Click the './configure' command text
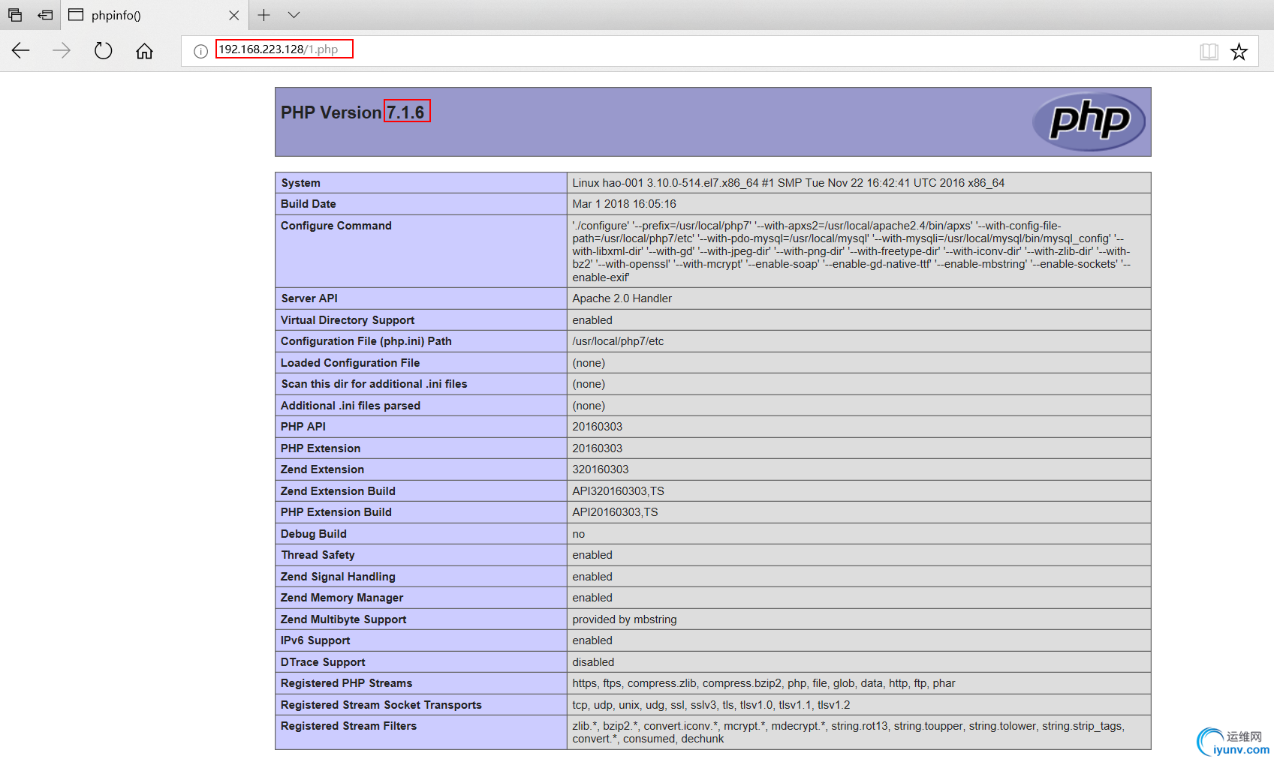1274x762 pixels. [851, 251]
